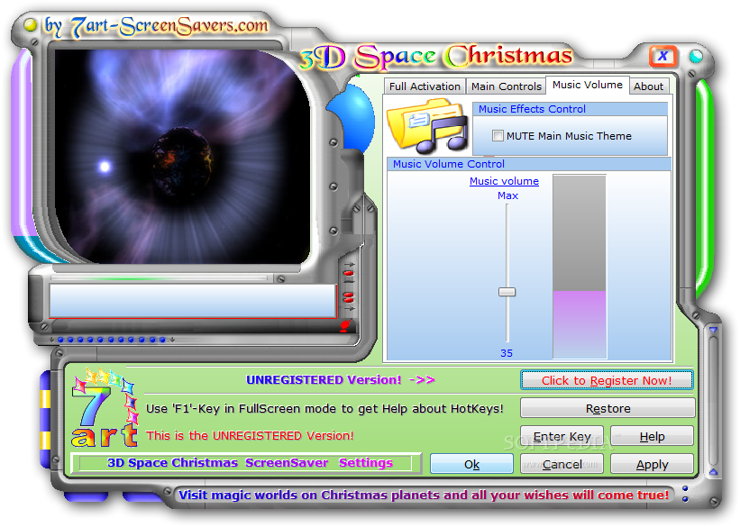The image size is (740, 527).
Task: Select the Music Volume tab
Action: coord(587,85)
